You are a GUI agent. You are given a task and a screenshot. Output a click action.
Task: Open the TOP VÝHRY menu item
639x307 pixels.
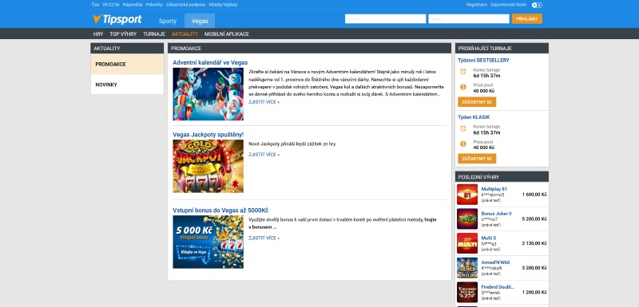click(x=123, y=34)
